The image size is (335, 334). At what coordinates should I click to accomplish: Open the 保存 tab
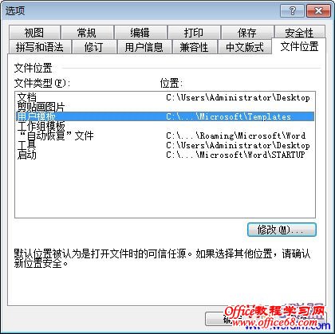click(x=247, y=33)
